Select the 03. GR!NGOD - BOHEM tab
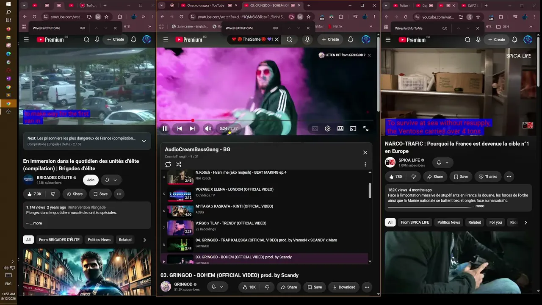This screenshot has width=542, height=305. tap(269, 6)
